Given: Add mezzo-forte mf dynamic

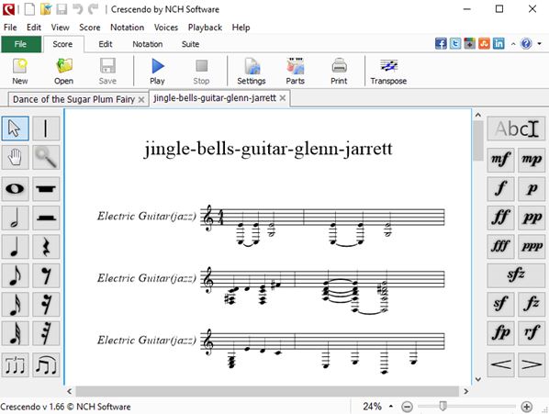Looking at the screenshot, I should coord(500,160).
